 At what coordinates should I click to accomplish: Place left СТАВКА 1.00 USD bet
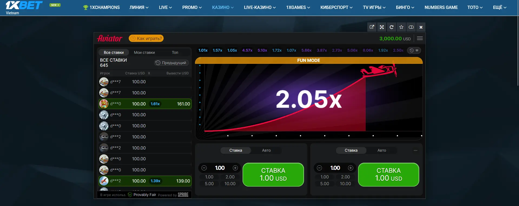coord(273,175)
